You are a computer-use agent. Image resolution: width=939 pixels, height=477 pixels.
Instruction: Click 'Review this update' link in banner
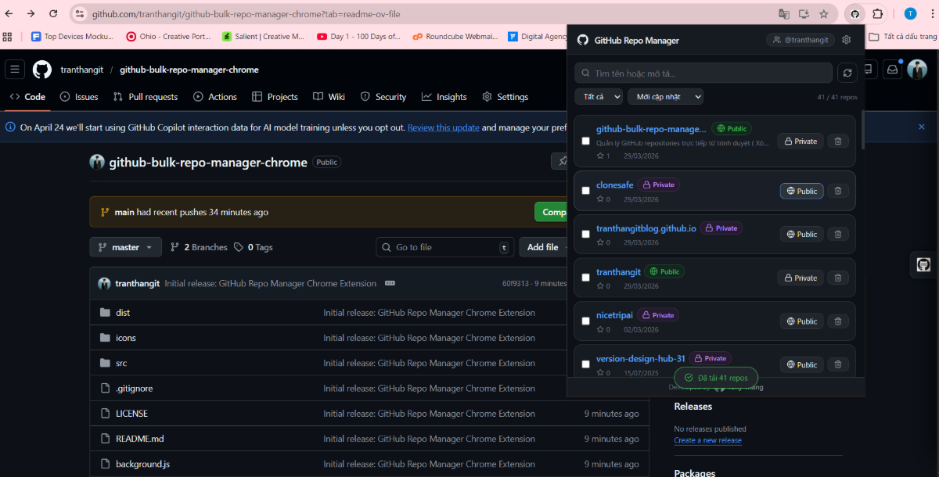point(444,127)
